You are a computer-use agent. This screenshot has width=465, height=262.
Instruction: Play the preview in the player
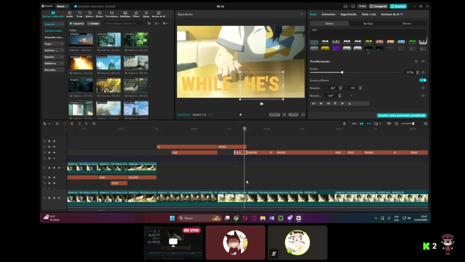click(240, 115)
